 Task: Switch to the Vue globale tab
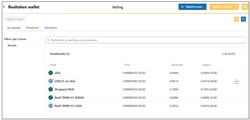14,28
